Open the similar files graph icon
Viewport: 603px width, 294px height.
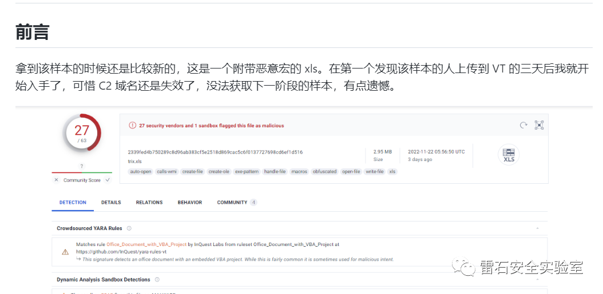point(539,125)
